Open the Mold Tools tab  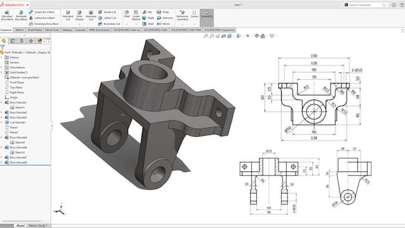point(52,30)
